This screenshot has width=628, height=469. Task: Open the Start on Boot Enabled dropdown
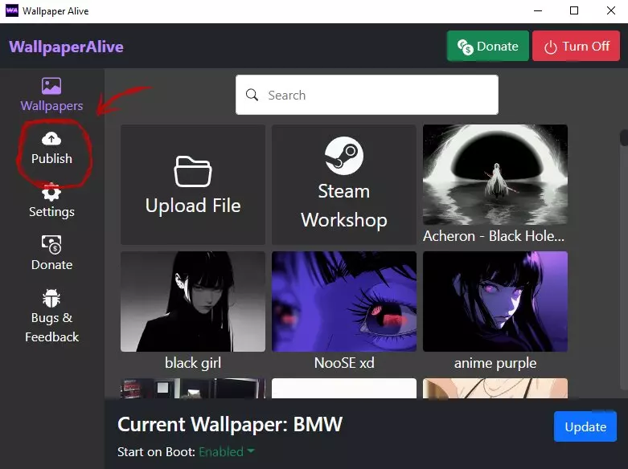(226, 452)
